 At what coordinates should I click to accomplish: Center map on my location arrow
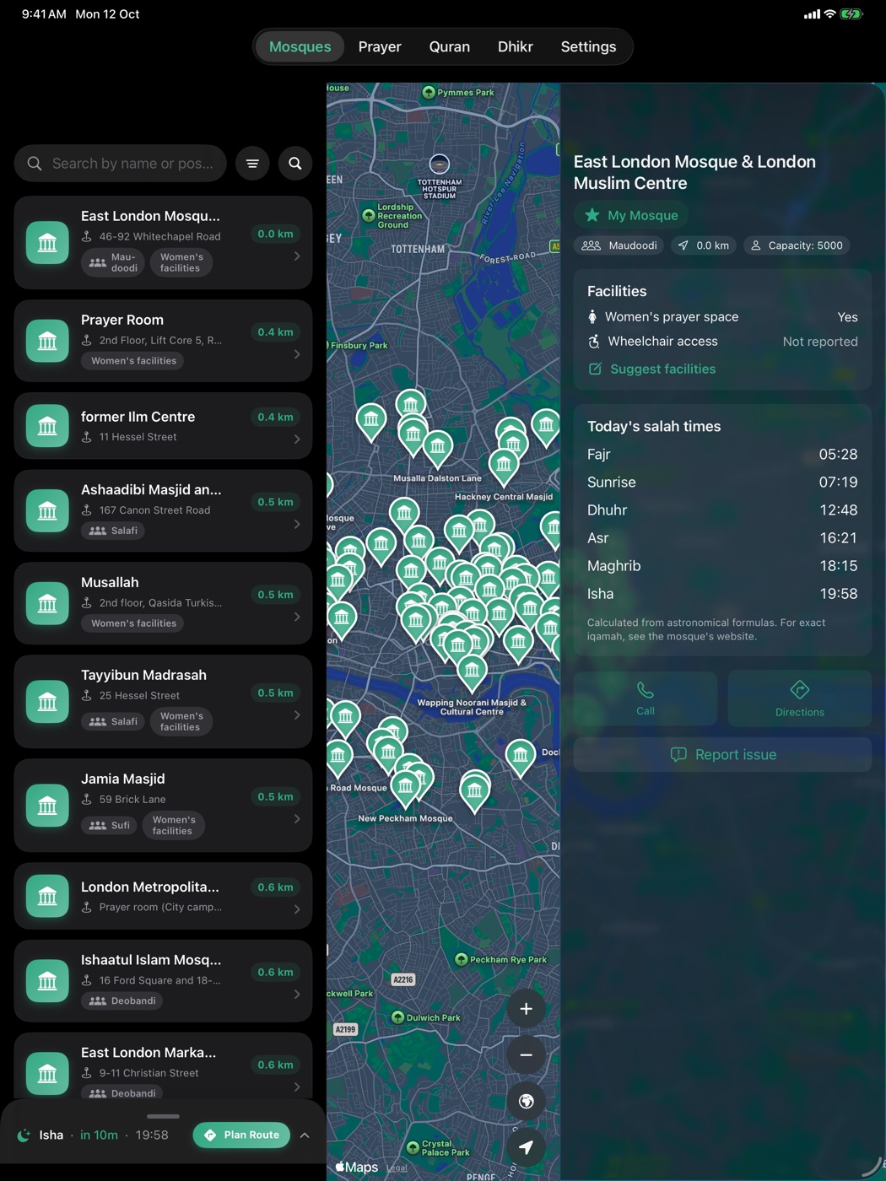[x=526, y=1147]
